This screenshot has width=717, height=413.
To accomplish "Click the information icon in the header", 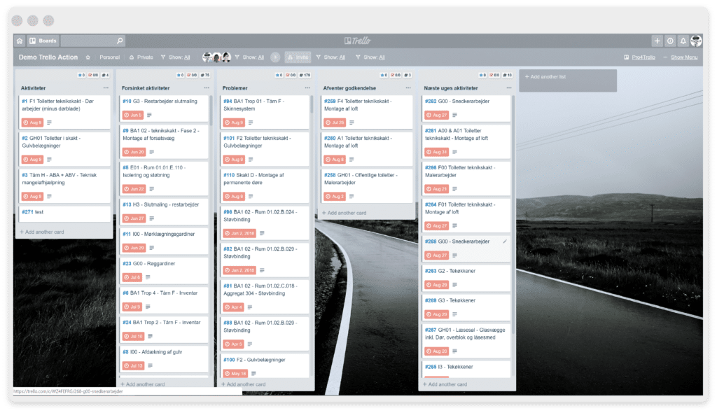I will tap(670, 41).
